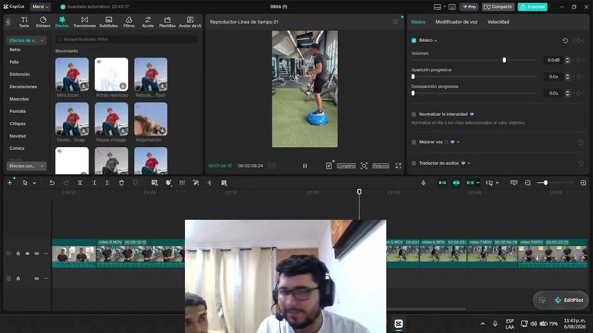Toggle lock on the video track
This screenshot has height=333, width=593.
click(18, 253)
